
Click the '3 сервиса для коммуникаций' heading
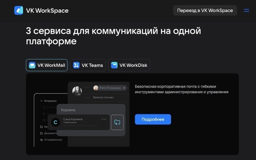(x=113, y=36)
